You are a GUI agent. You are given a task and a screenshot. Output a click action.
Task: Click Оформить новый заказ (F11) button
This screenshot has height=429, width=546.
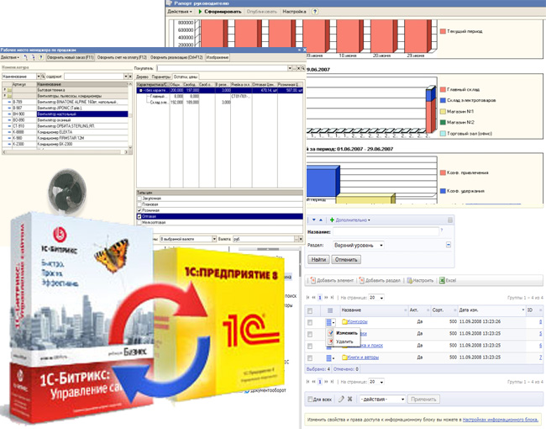coord(71,57)
